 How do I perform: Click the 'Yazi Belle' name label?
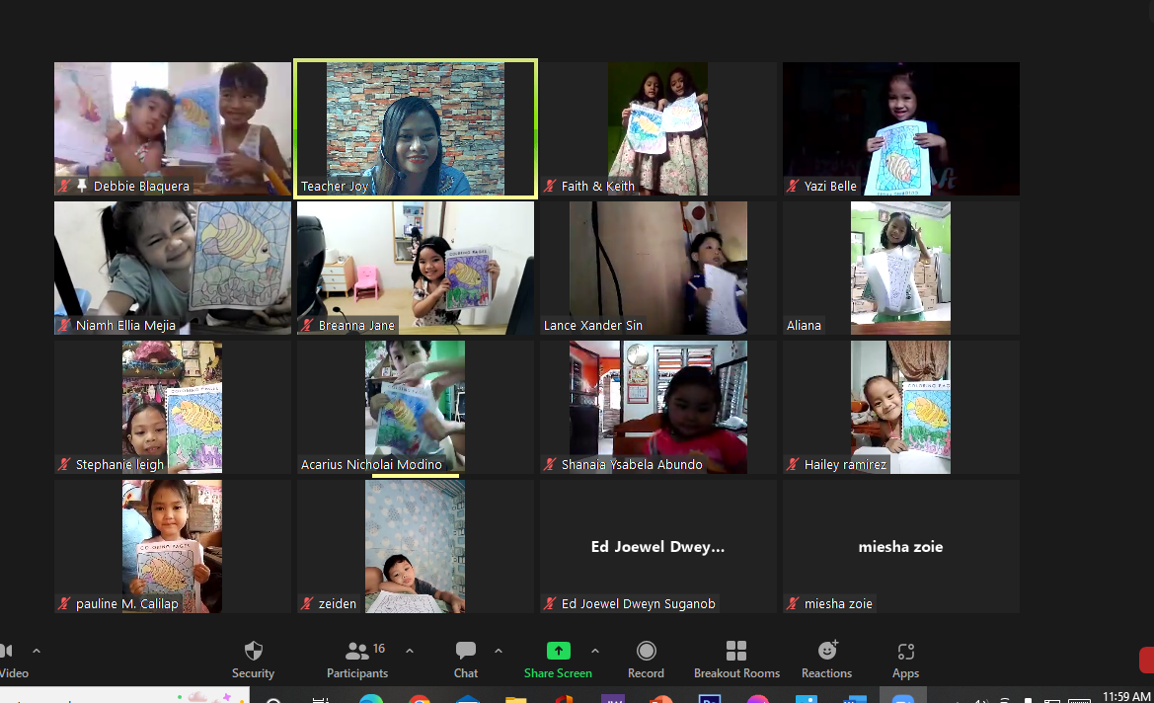830,187
